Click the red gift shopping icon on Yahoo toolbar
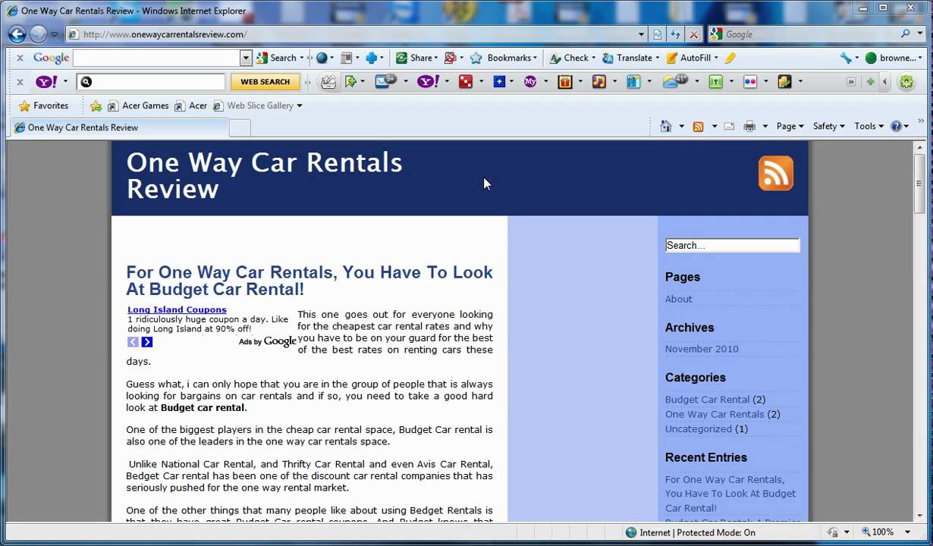 tap(564, 81)
